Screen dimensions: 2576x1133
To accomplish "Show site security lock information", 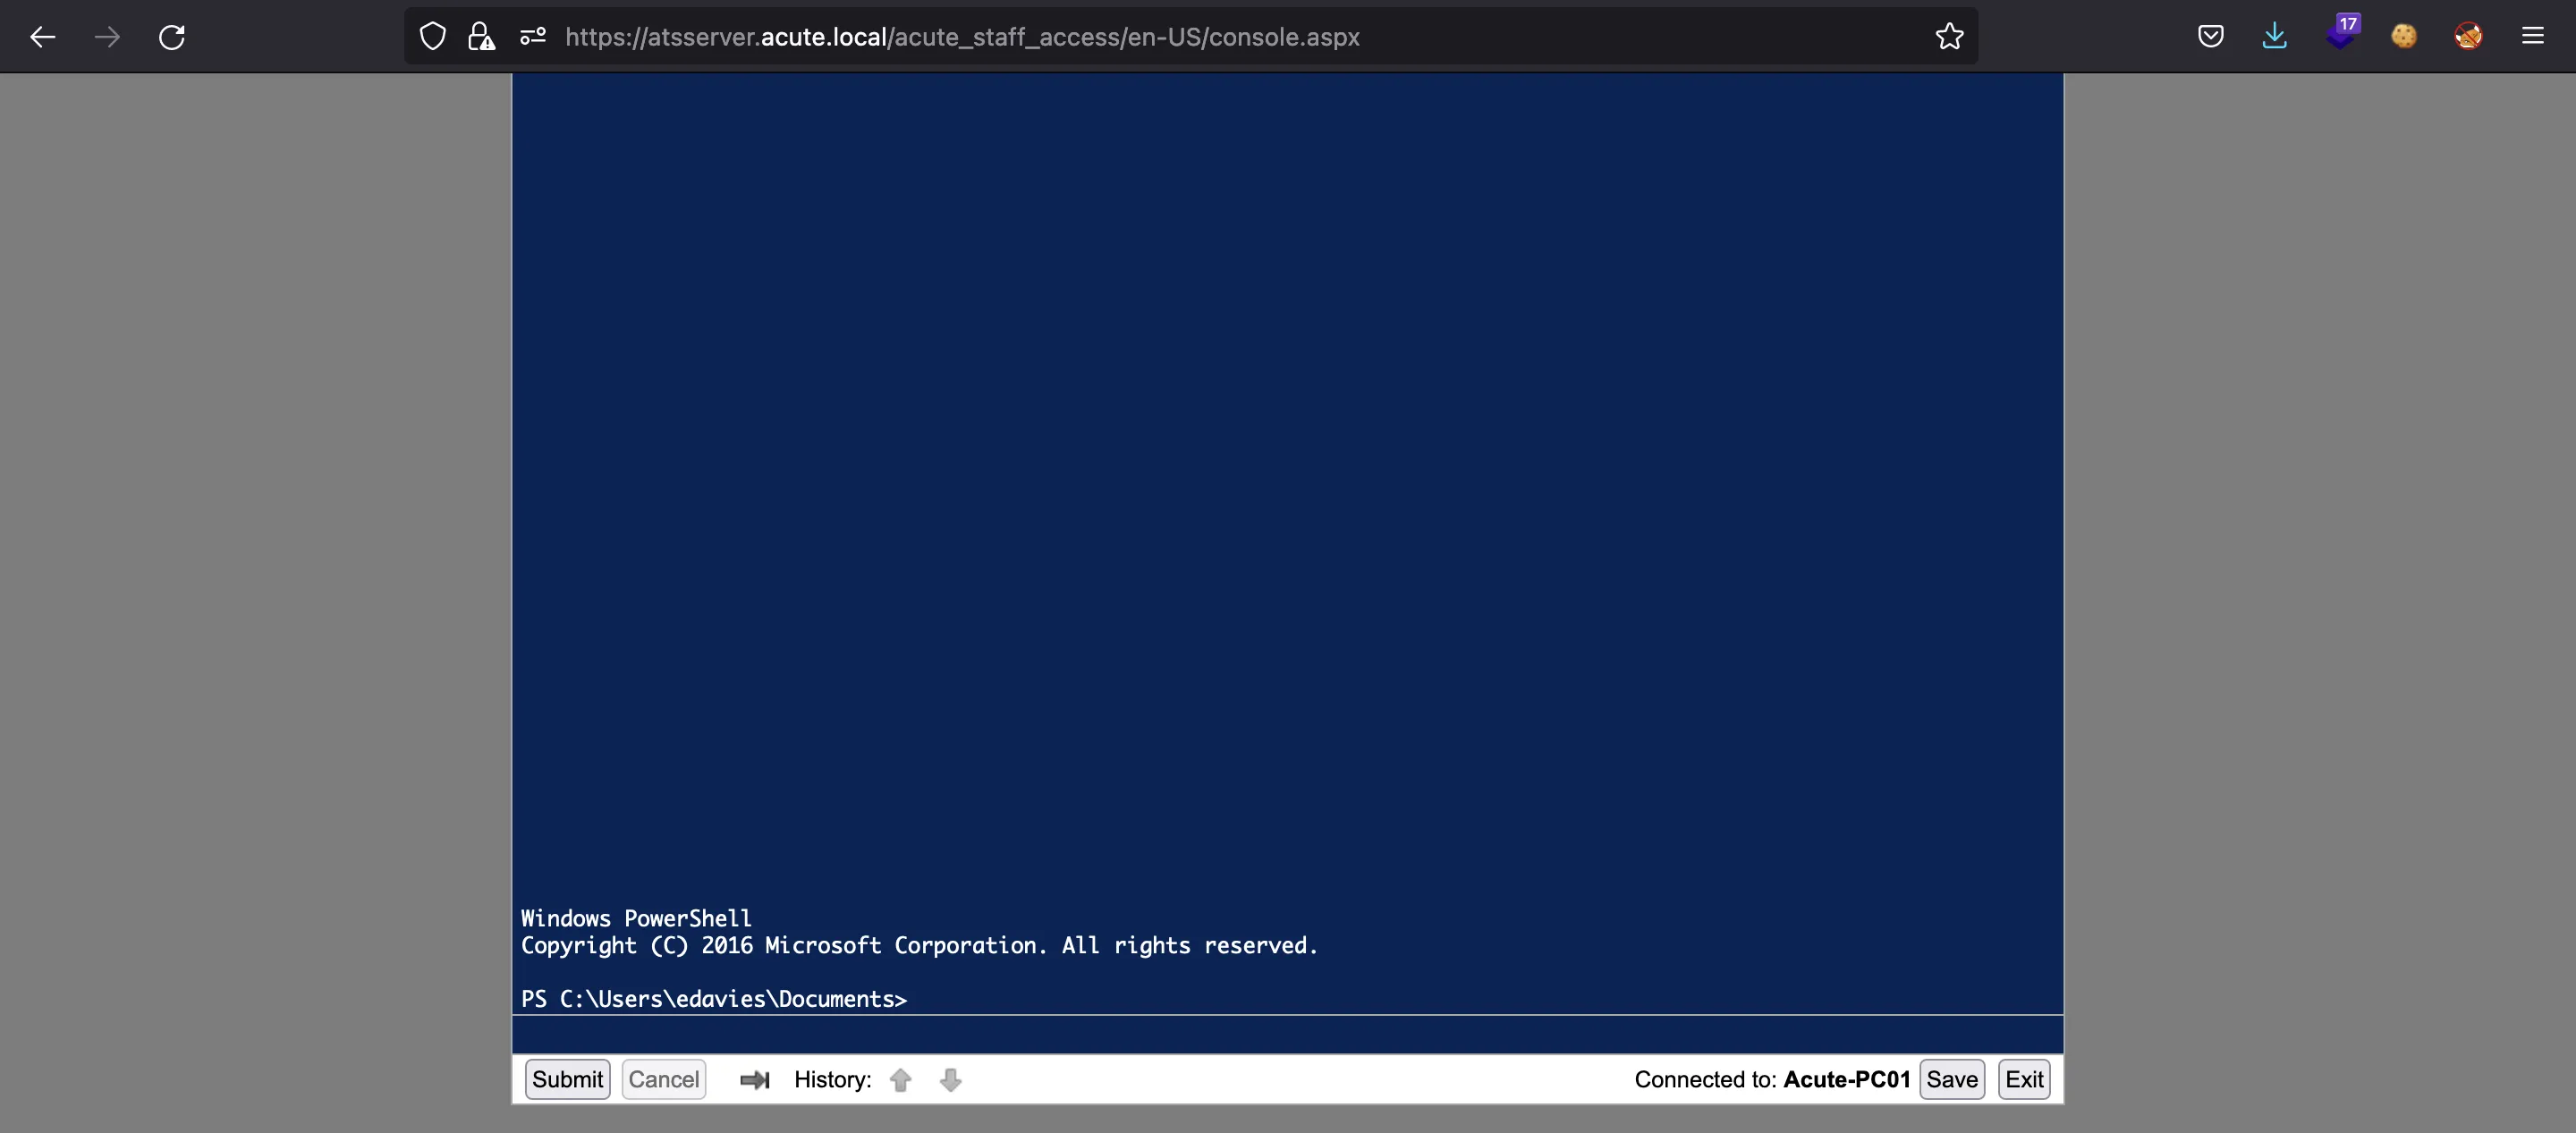I will 481,37.
